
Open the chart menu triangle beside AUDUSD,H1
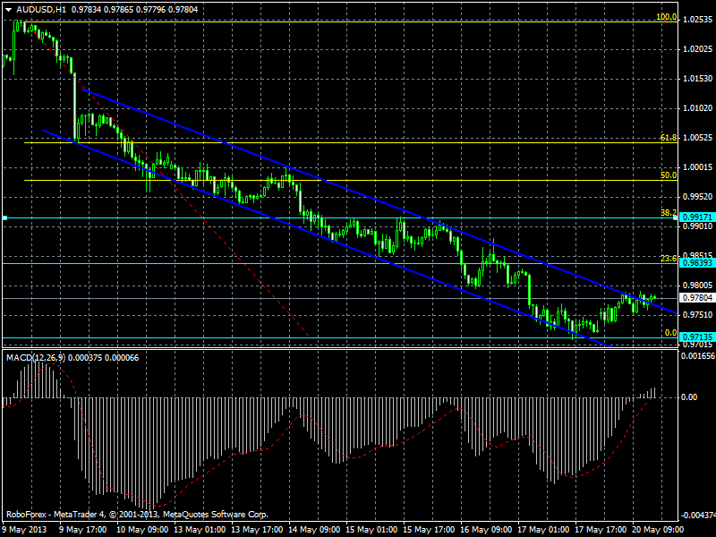pyautogui.click(x=8, y=10)
